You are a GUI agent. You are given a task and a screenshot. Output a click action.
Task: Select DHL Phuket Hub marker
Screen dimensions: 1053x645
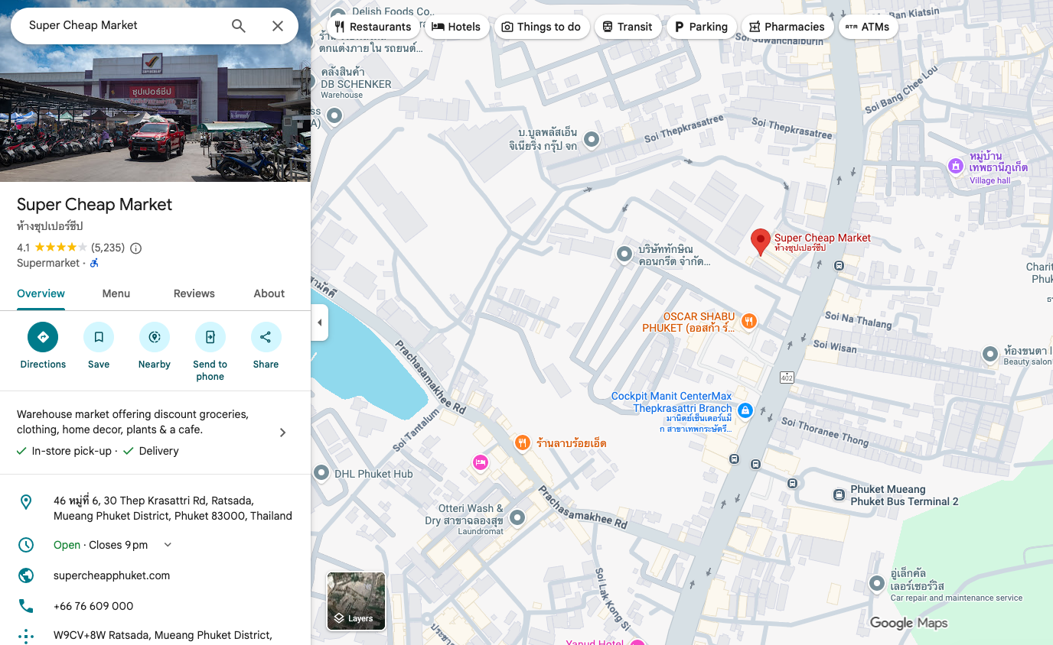tap(321, 473)
